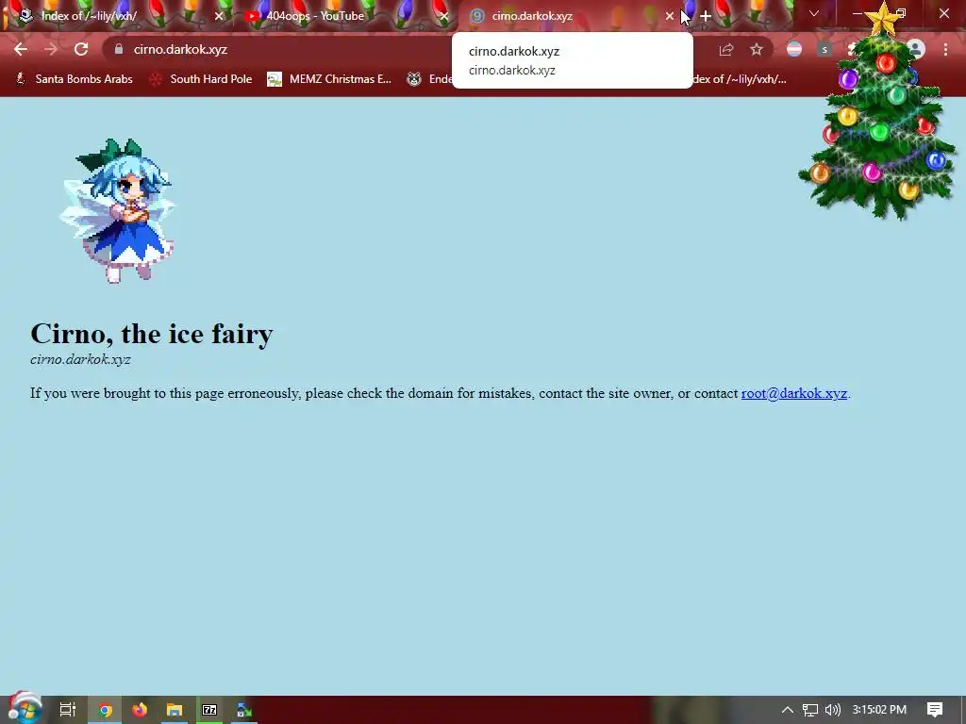966x724 pixels.
Task: Close the 404oops - YouTube tab
Action: tap(443, 16)
